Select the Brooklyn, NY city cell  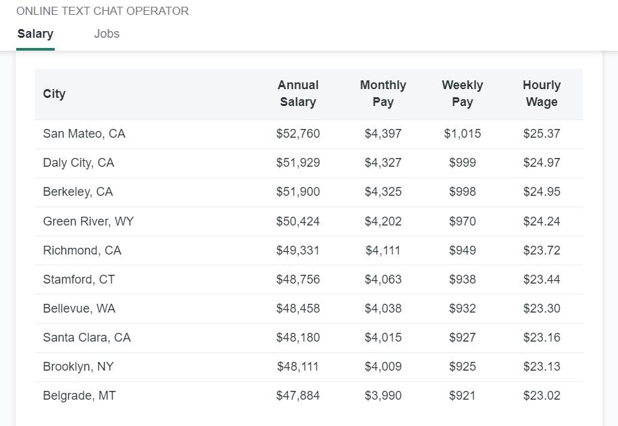click(x=78, y=367)
